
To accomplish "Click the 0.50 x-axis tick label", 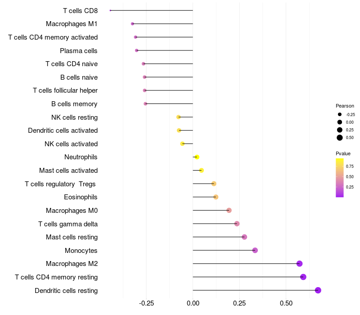I will coord(286,303).
